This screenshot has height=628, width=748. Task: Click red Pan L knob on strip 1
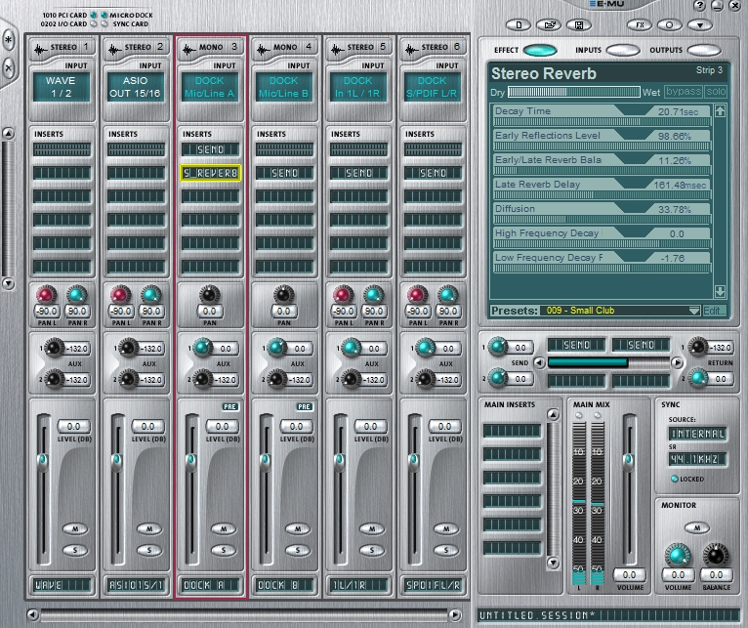click(x=46, y=295)
